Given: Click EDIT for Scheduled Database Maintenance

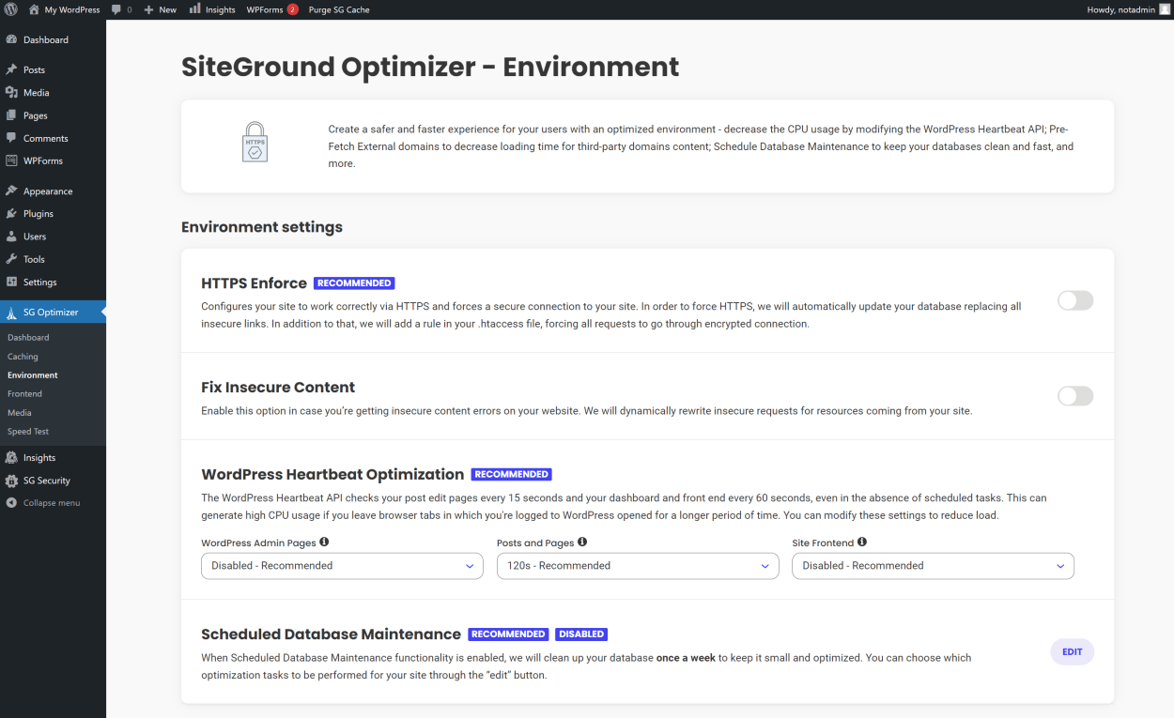Looking at the screenshot, I should coord(1072,651).
